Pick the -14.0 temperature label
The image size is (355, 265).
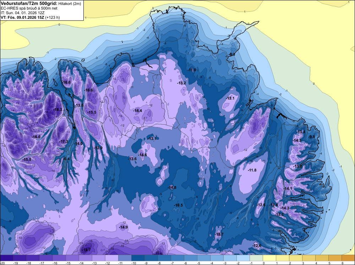pos(78,144)
